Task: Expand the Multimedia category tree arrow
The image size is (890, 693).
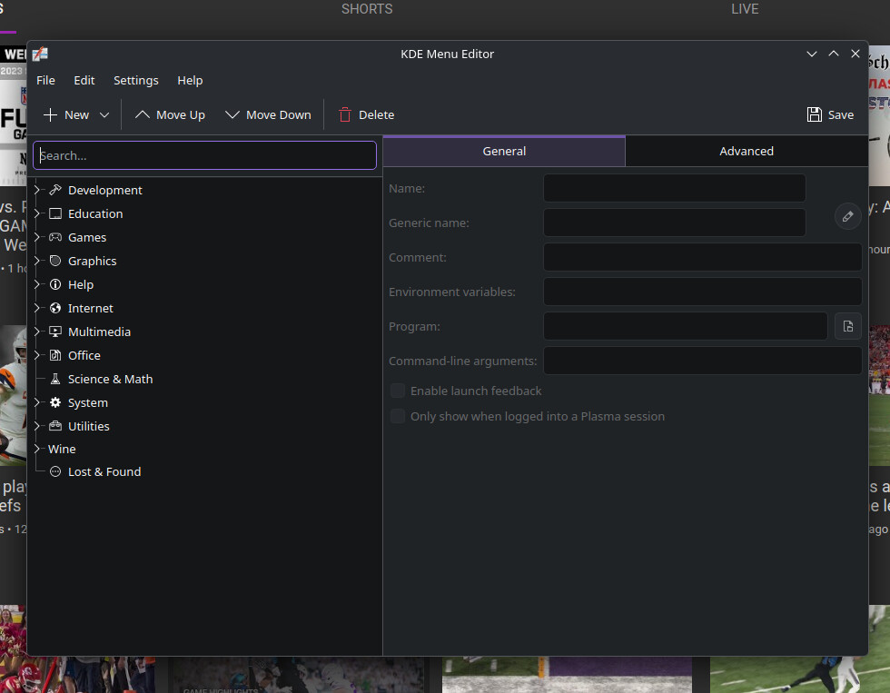Action: (37, 332)
